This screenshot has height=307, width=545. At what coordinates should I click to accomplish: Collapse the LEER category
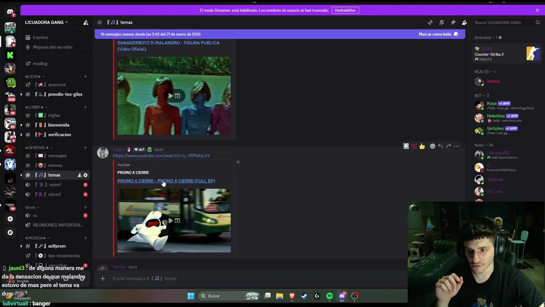coord(35,77)
